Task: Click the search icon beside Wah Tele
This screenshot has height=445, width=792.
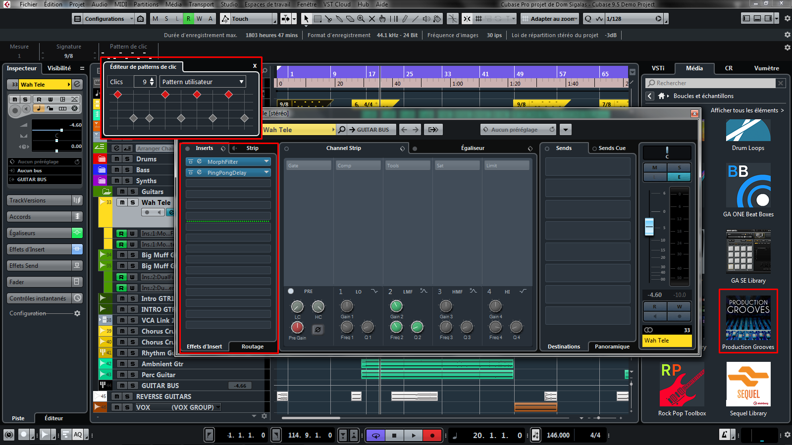Action: click(x=342, y=130)
